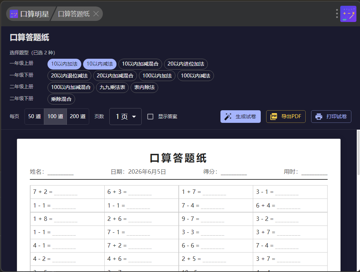Click the problem cell 3 - 1 =

(x=290, y=192)
